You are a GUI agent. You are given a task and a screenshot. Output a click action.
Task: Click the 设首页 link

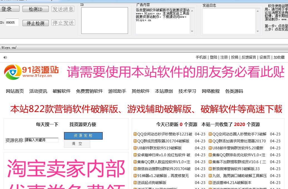pyautogui.click(x=265, y=57)
